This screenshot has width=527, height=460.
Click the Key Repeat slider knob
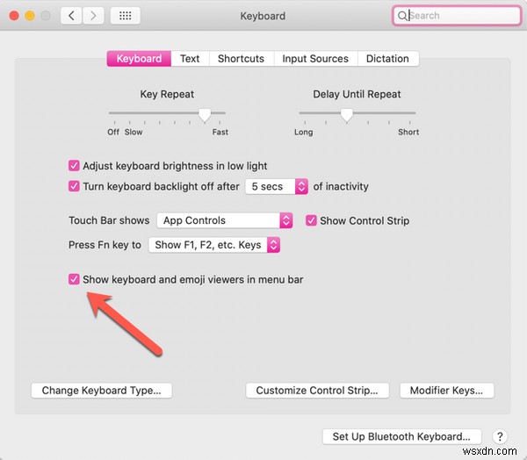[x=205, y=113]
